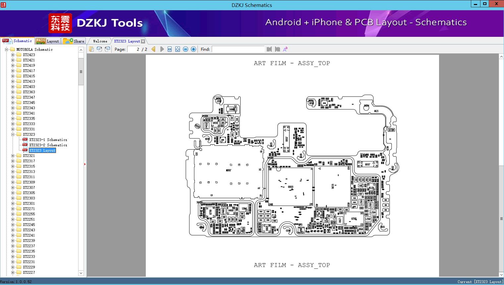Open the Share tab

(74, 41)
